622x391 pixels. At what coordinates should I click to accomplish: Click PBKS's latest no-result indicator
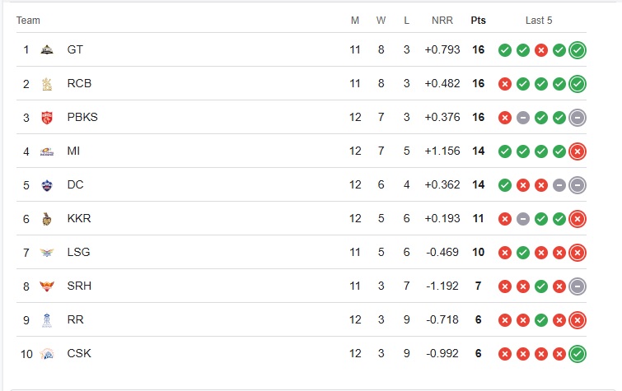578,117
